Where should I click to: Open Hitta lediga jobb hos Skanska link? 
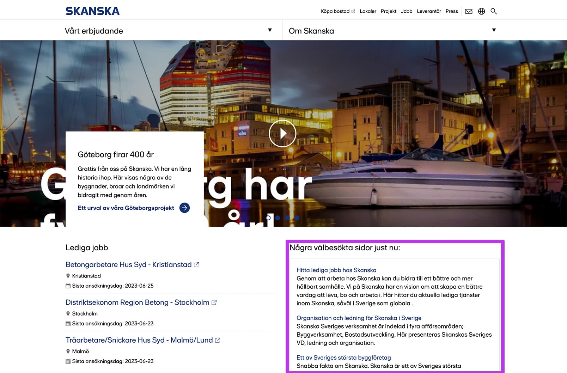click(336, 270)
